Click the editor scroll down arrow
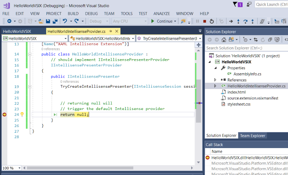Image resolution: width=288 pixels, height=175 pixels. coord(198,162)
